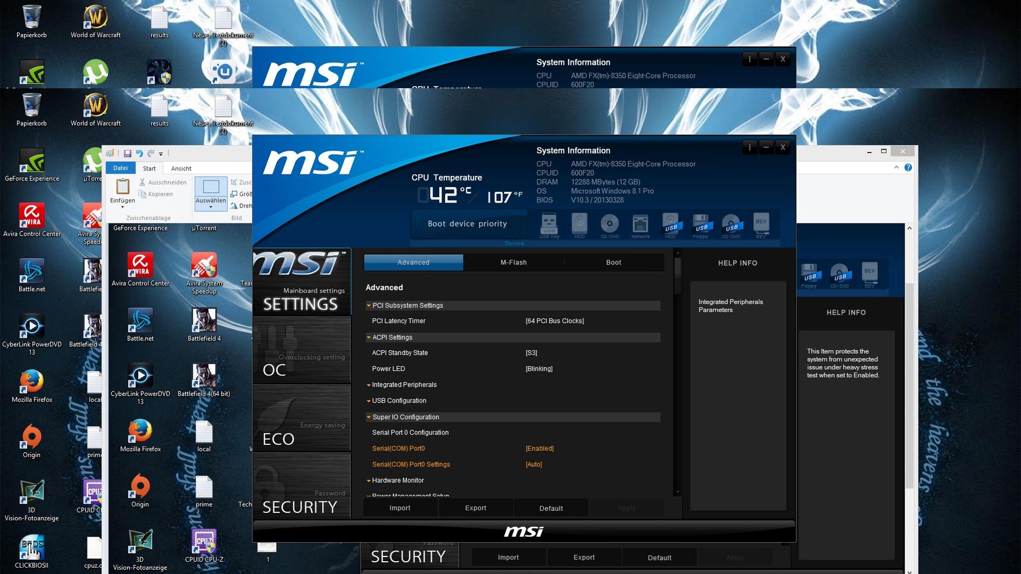Select the PCI Latency Timer row label

coord(399,321)
